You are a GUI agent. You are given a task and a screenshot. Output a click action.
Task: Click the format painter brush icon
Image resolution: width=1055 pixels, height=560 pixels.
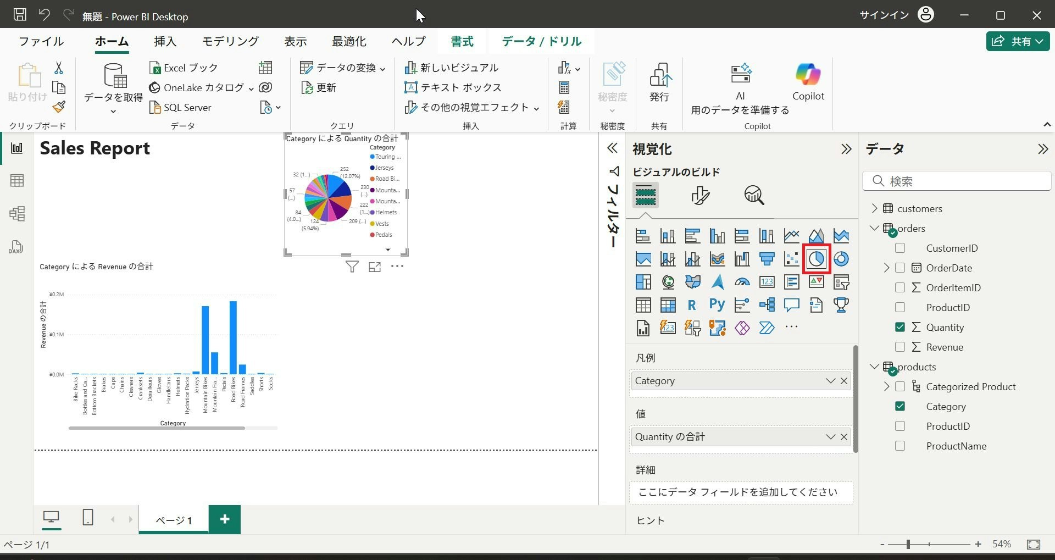[59, 107]
